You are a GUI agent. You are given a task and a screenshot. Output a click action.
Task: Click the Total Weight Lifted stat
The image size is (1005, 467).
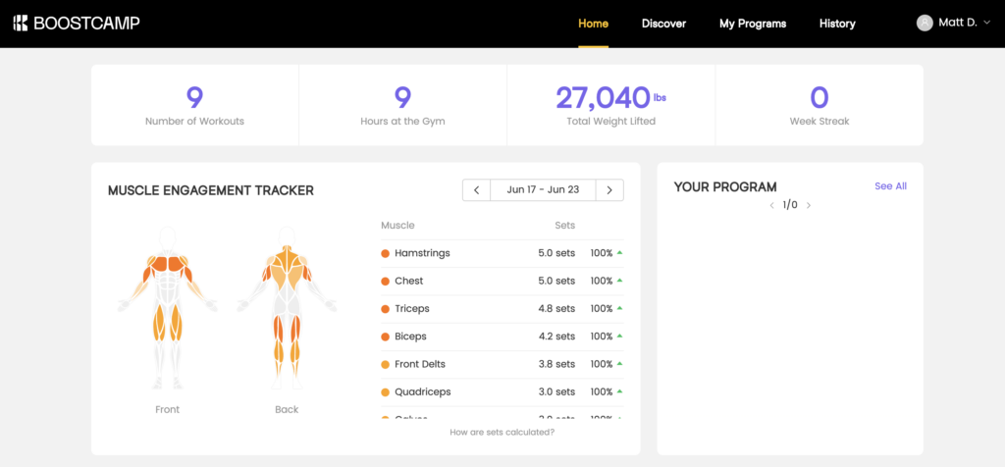click(x=610, y=105)
